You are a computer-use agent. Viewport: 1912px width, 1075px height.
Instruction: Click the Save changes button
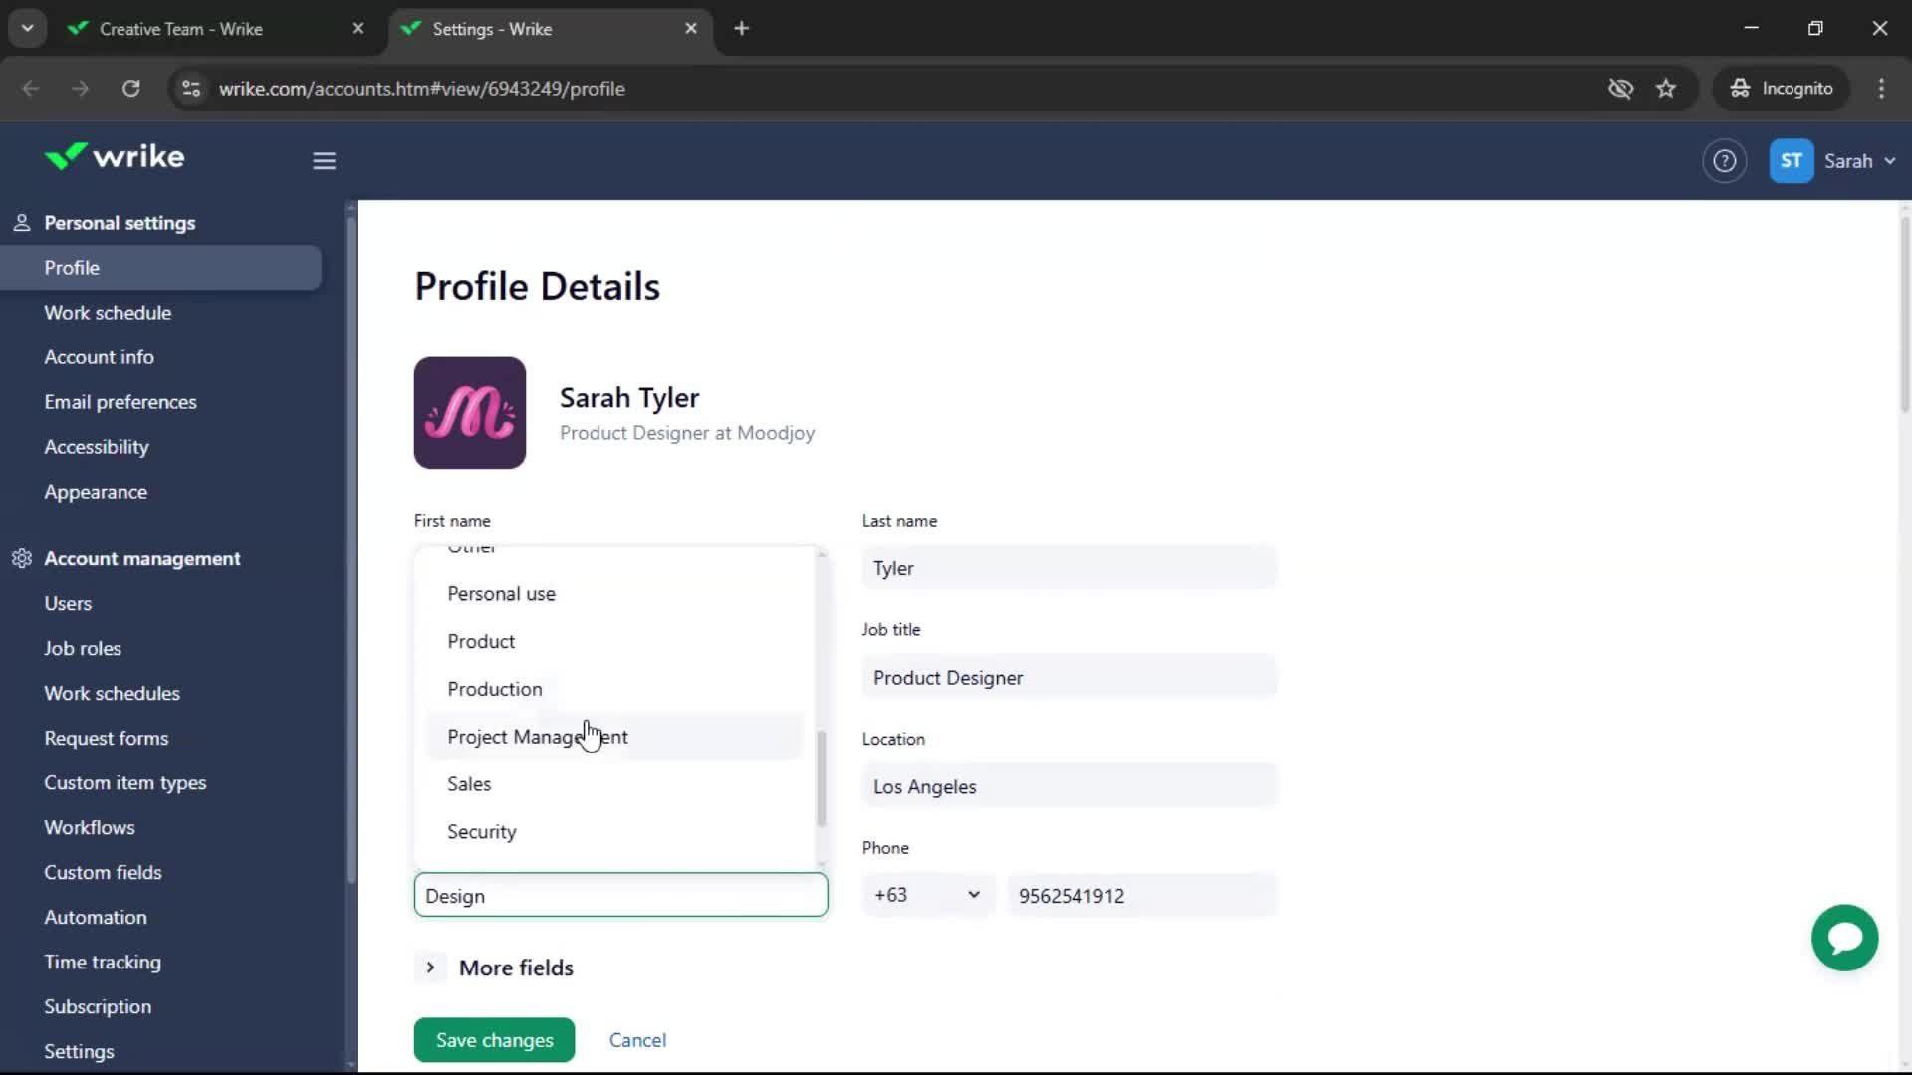coord(494,1040)
